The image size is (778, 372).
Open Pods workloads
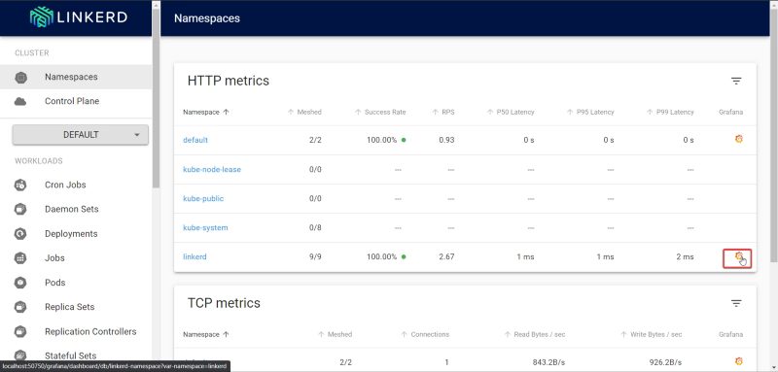[x=55, y=283]
